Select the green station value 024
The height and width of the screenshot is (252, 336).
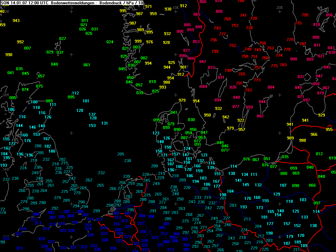pyautogui.click(x=110, y=42)
